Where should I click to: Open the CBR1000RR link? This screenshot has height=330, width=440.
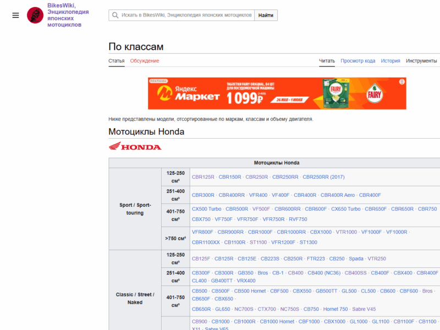pyautogui.click(x=291, y=232)
